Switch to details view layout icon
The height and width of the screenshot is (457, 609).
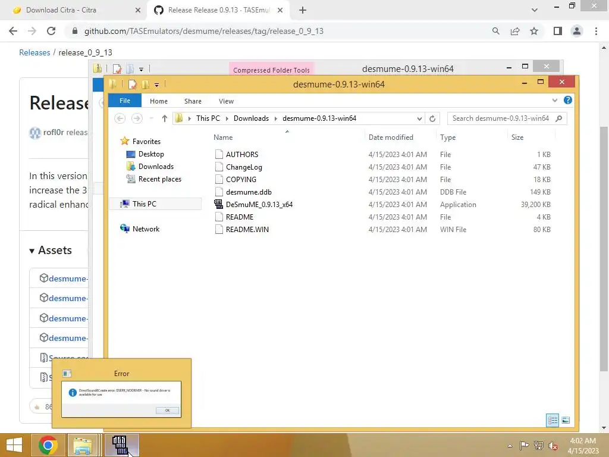[x=553, y=420]
